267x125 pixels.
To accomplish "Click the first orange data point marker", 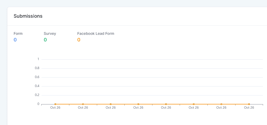I will 55,104.
